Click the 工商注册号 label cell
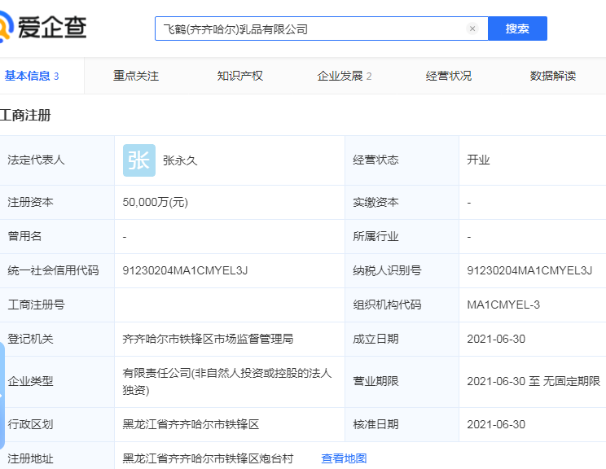The width and height of the screenshot is (606, 469). (57, 305)
